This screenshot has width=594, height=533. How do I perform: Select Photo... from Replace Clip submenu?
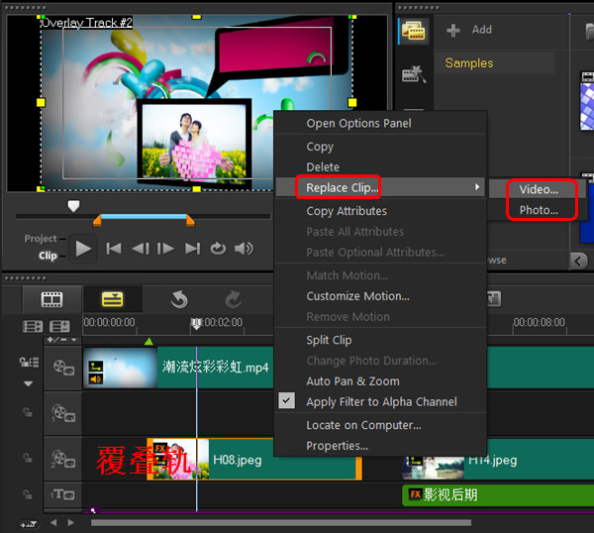coord(539,210)
